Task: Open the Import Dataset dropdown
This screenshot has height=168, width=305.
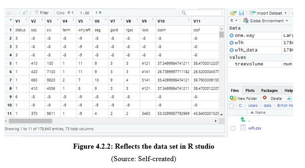Action: pos(268,13)
